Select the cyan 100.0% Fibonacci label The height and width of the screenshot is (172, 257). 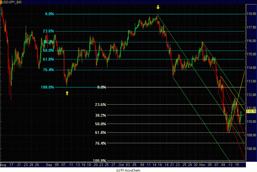click(x=47, y=87)
